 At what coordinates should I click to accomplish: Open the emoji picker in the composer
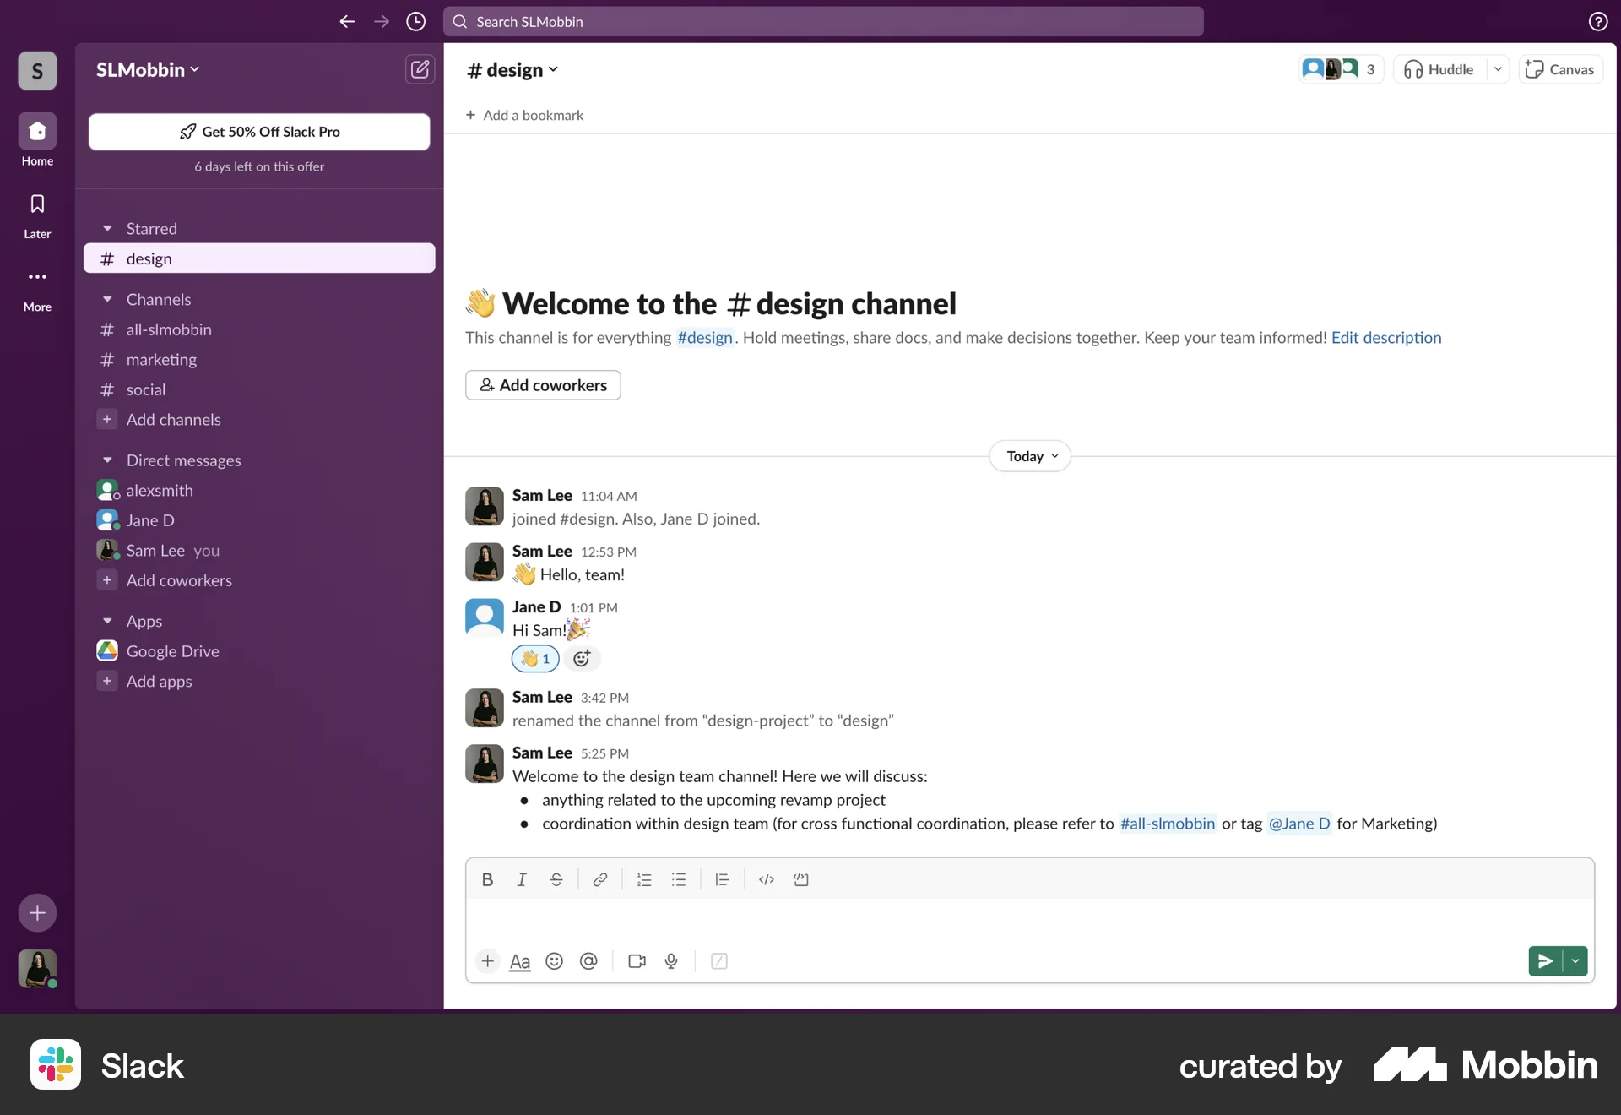pos(554,961)
